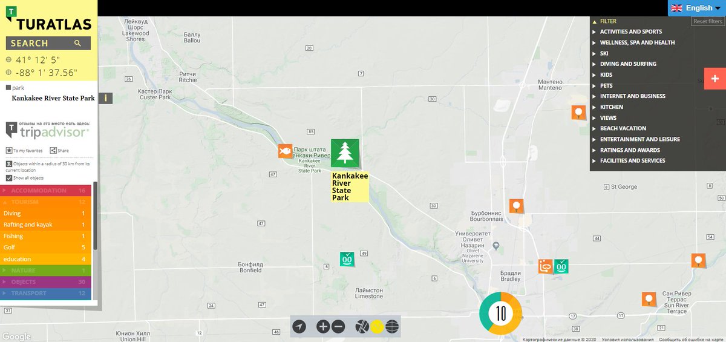Toggle the Show all objects checkbox
The height and width of the screenshot is (342, 726).
pos(9,178)
